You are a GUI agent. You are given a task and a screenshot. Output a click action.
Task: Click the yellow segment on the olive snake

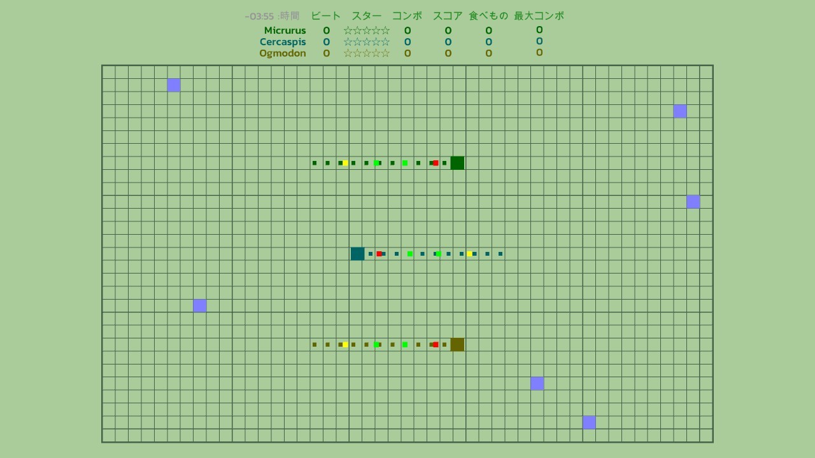[x=345, y=345]
